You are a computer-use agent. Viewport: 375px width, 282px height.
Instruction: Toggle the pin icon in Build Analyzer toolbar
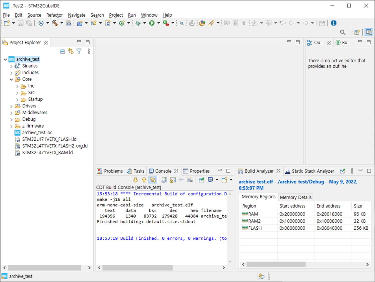point(343,171)
